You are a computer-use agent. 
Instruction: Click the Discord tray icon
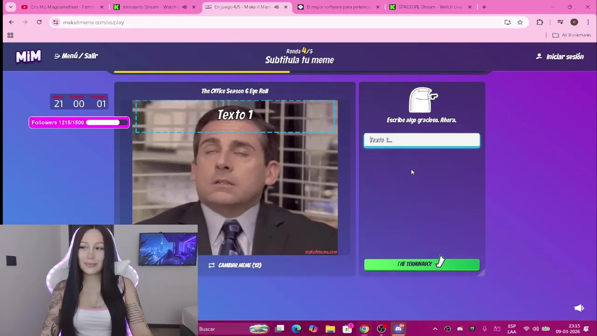coord(460,329)
